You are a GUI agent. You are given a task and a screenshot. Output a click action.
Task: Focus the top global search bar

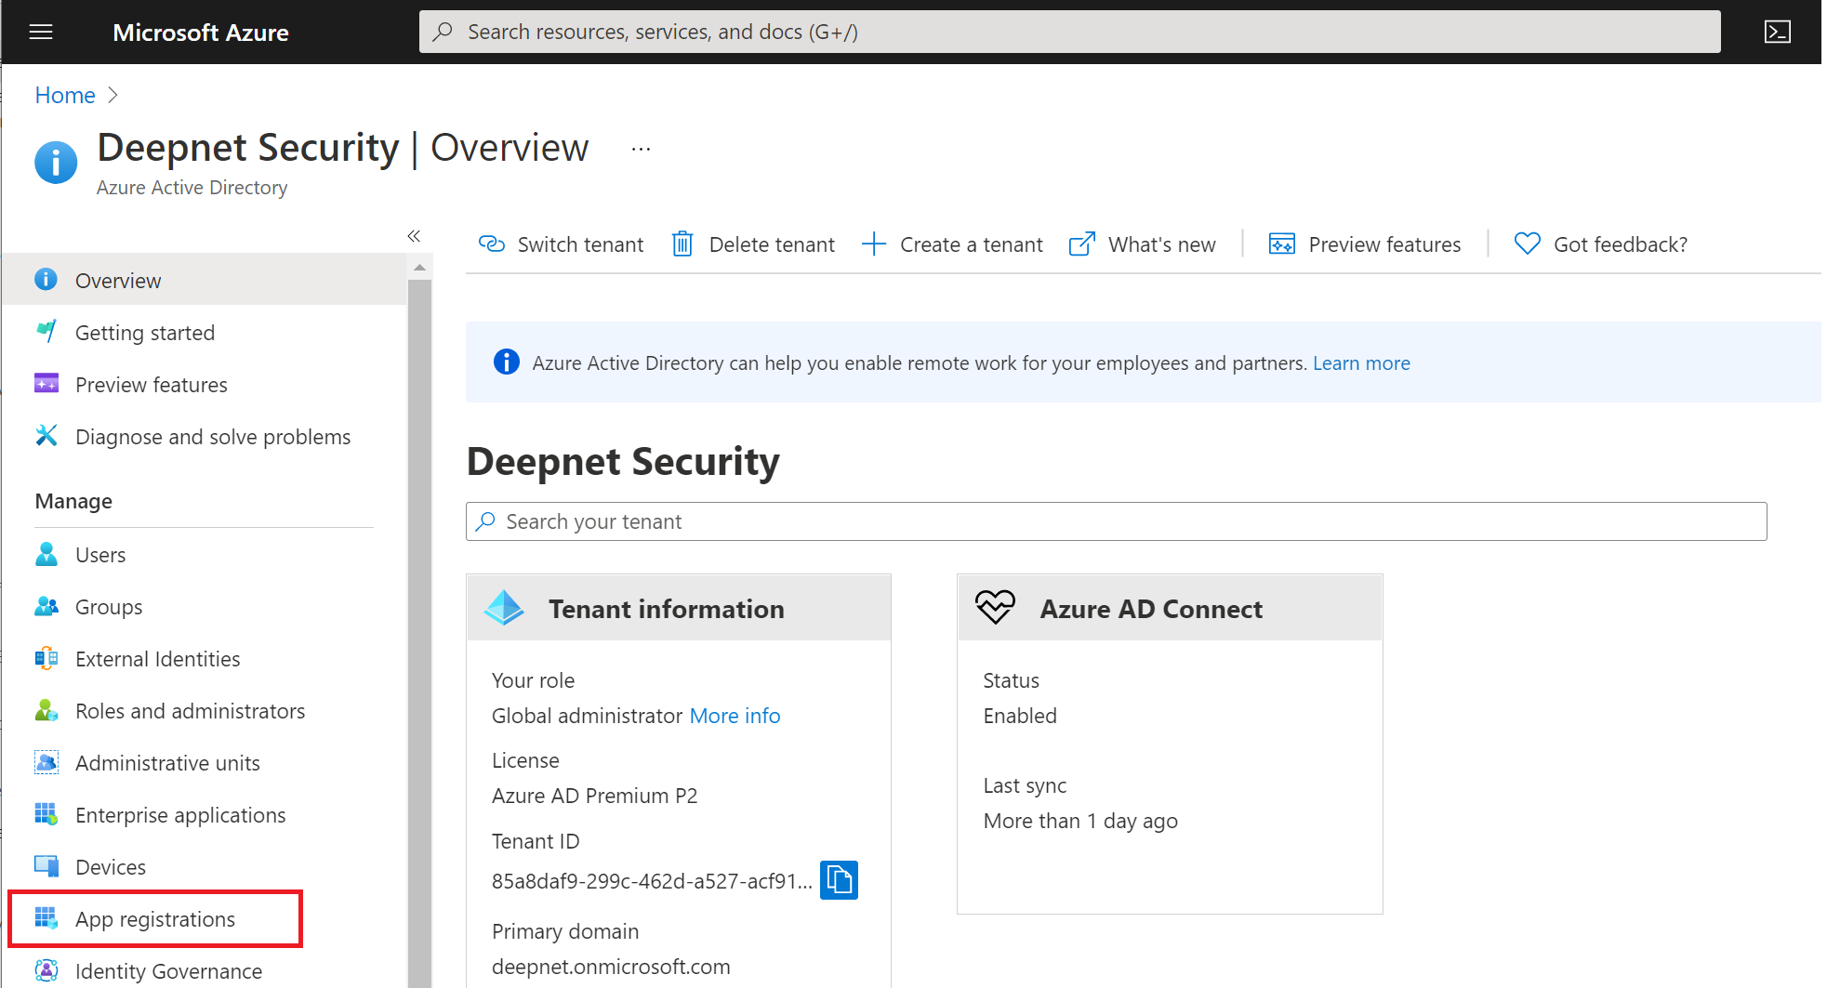[x=1069, y=33]
